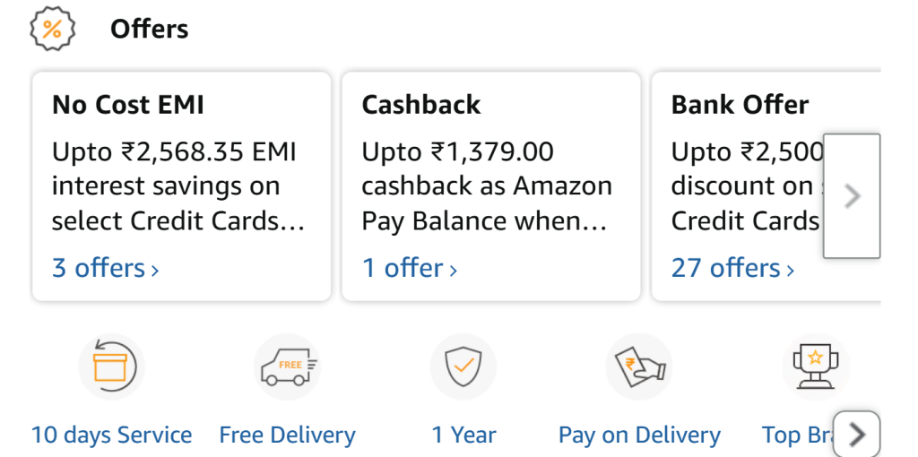Click the top brand trophy icon
918x457 pixels.
point(816,366)
